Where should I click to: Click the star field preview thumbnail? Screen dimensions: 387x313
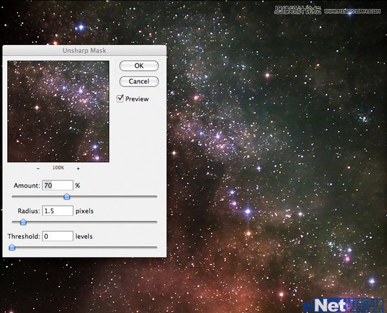[58, 111]
